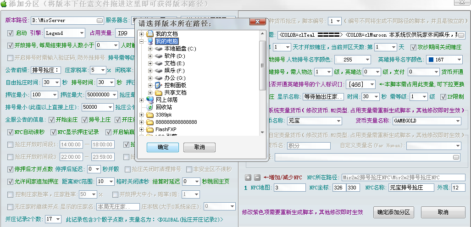
Task: Click the 控制面板 control panel icon
Action: click(x=158, y=85)
